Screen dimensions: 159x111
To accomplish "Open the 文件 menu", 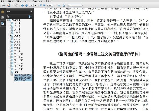I will click(3, 1).
